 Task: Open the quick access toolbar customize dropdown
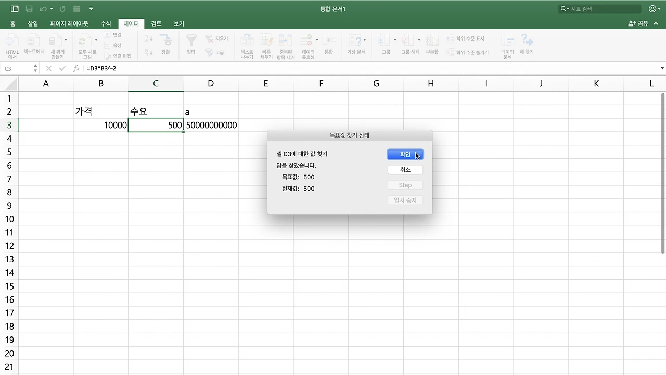click(91, 9)
